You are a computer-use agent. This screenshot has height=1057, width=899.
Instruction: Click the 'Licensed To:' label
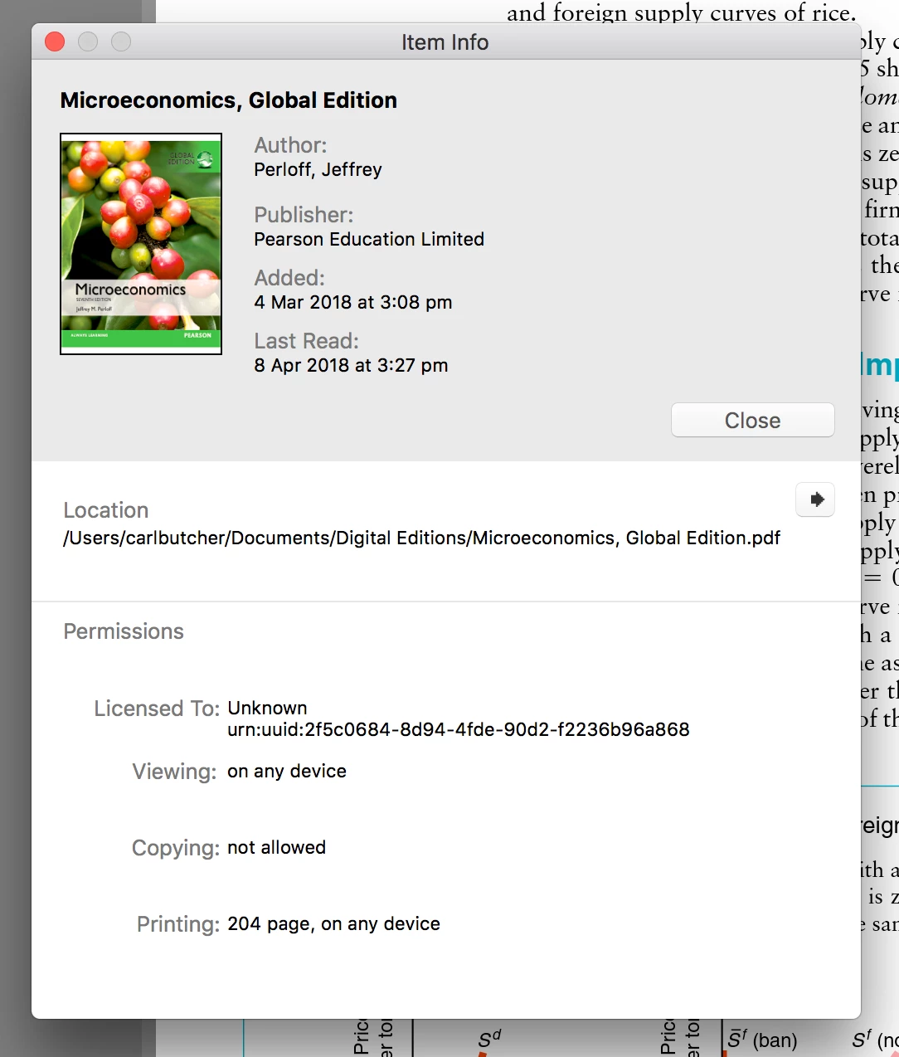(x=157, y=709)
